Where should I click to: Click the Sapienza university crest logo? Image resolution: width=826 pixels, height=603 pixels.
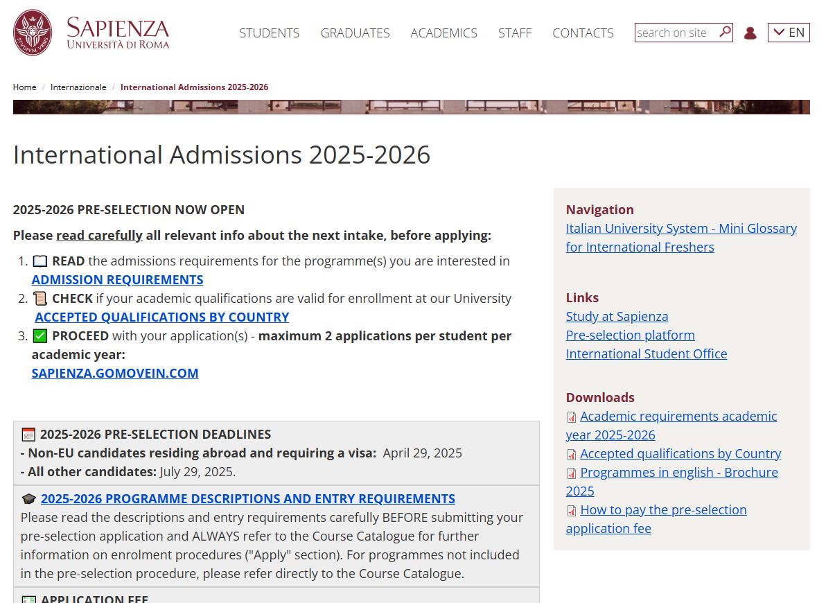[x=33, y=33]
